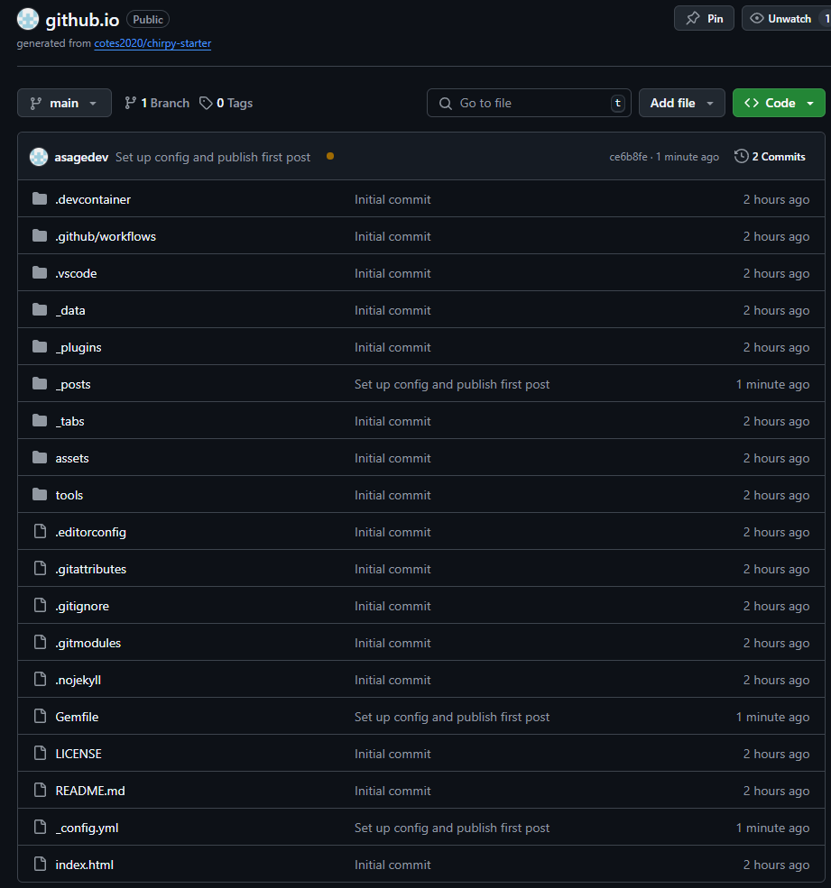
Task: Click the _plugins folder icon
Action: (40, 346)
